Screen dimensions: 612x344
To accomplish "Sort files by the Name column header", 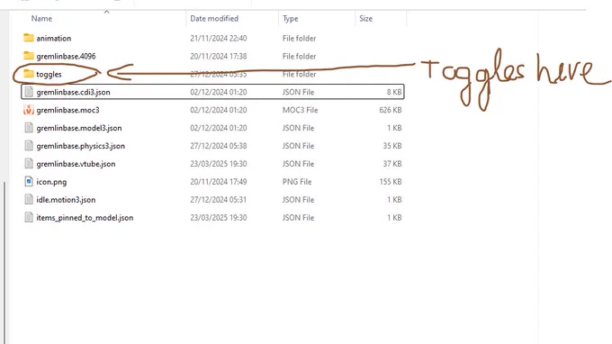I will pyautogui.click(x=41, y=18).
